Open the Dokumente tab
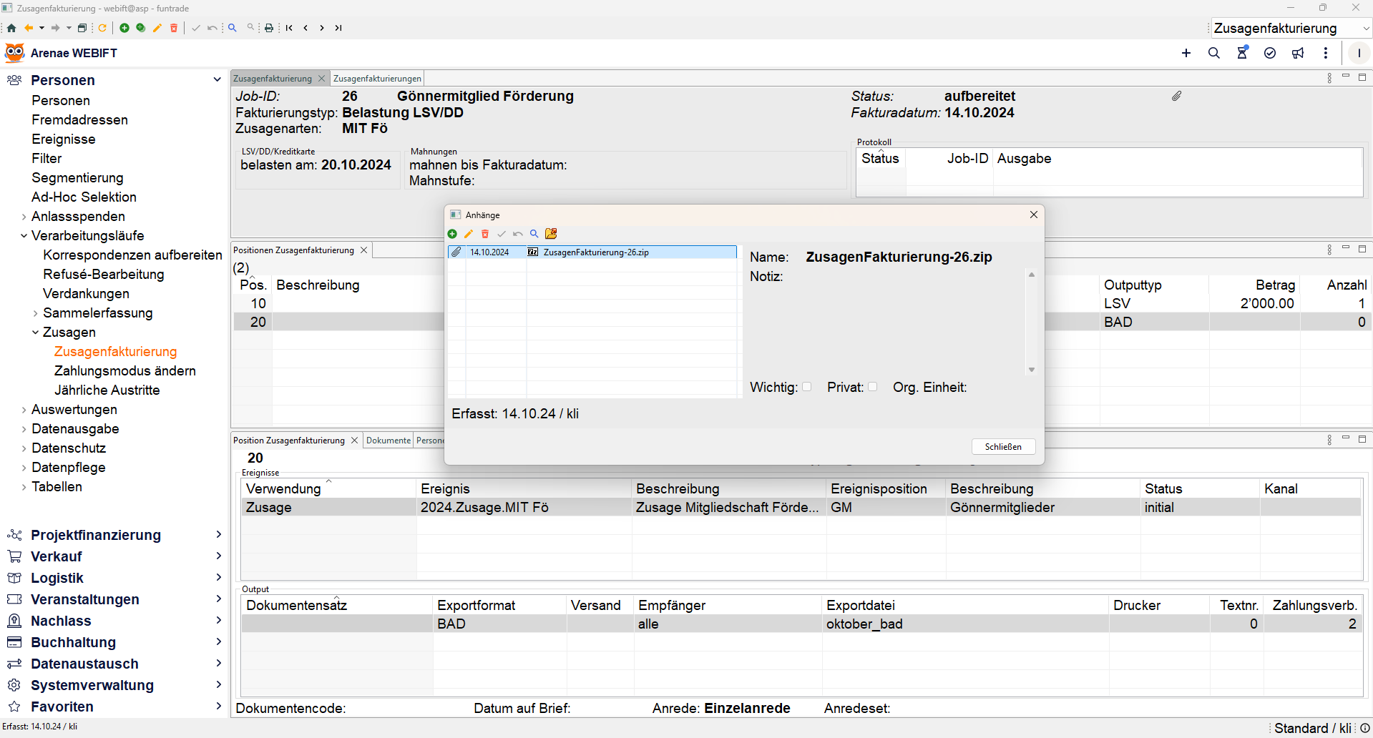1373x738 pixels. tap(388, 441)
